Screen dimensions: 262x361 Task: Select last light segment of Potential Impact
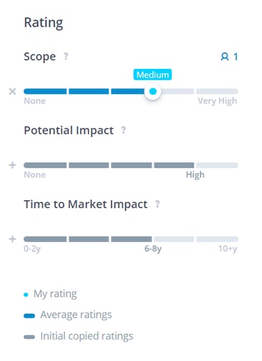point(217,165)
